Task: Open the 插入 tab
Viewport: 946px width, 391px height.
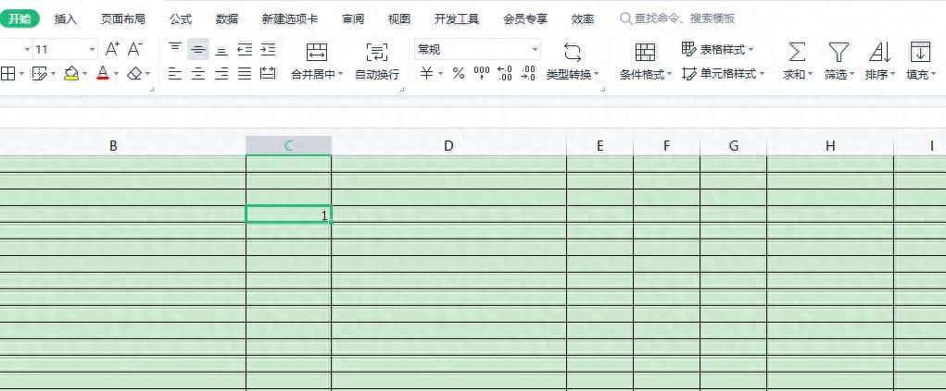Action: [x=65, y=19]
